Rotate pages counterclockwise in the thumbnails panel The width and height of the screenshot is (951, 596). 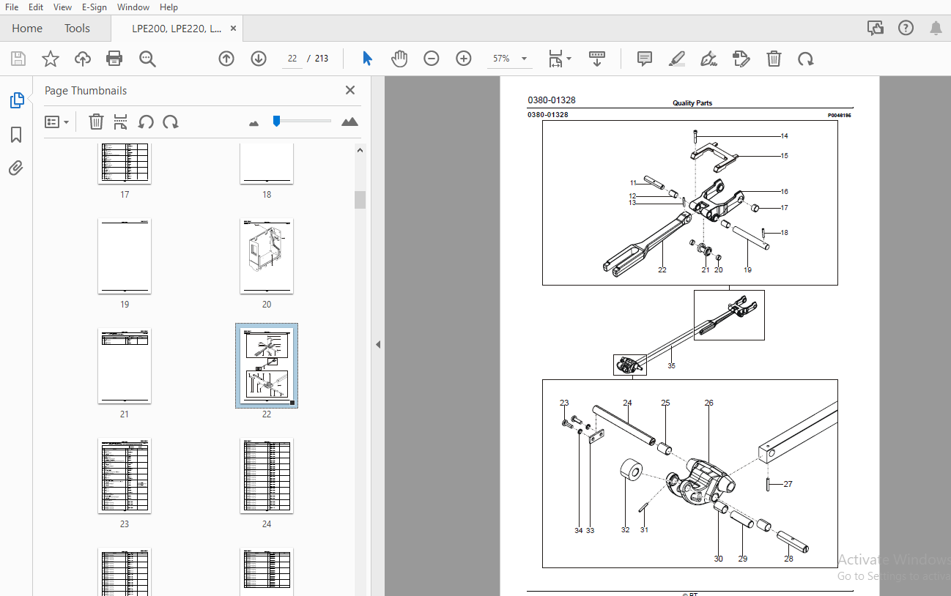click(x=146, y=122)
